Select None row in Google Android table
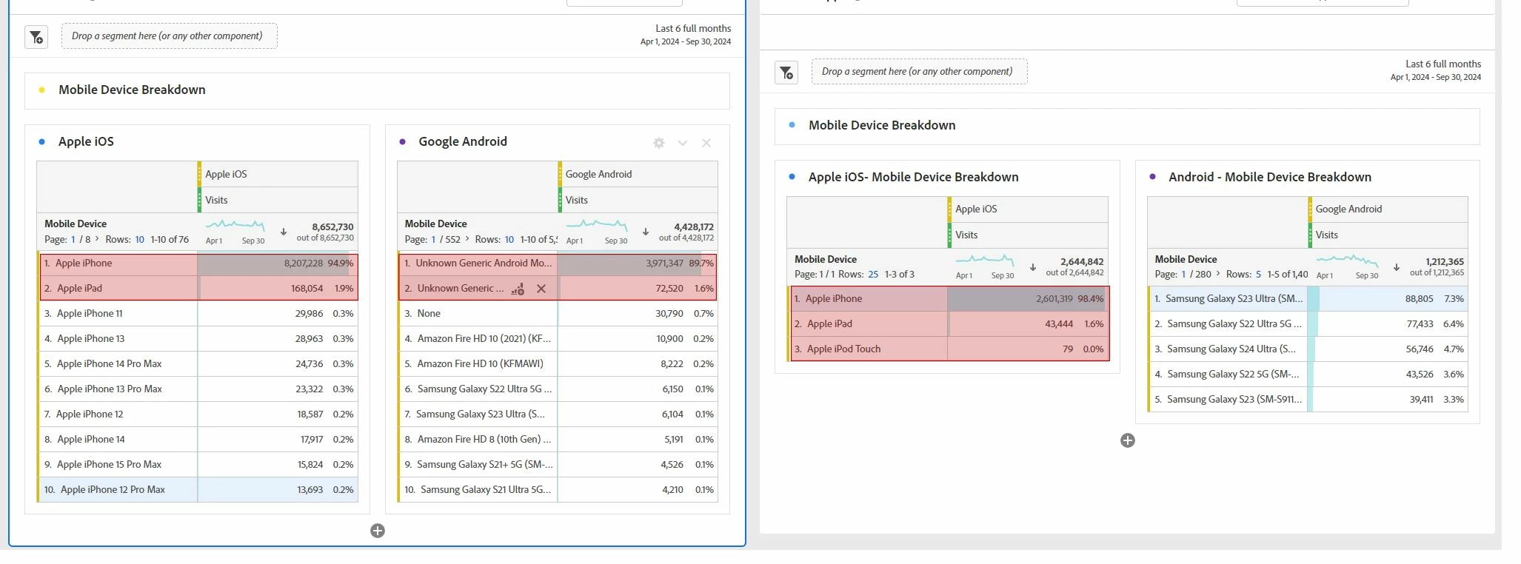Viewport: 1521px width, 564px height. pyautogui.click(x=558, y=314)
